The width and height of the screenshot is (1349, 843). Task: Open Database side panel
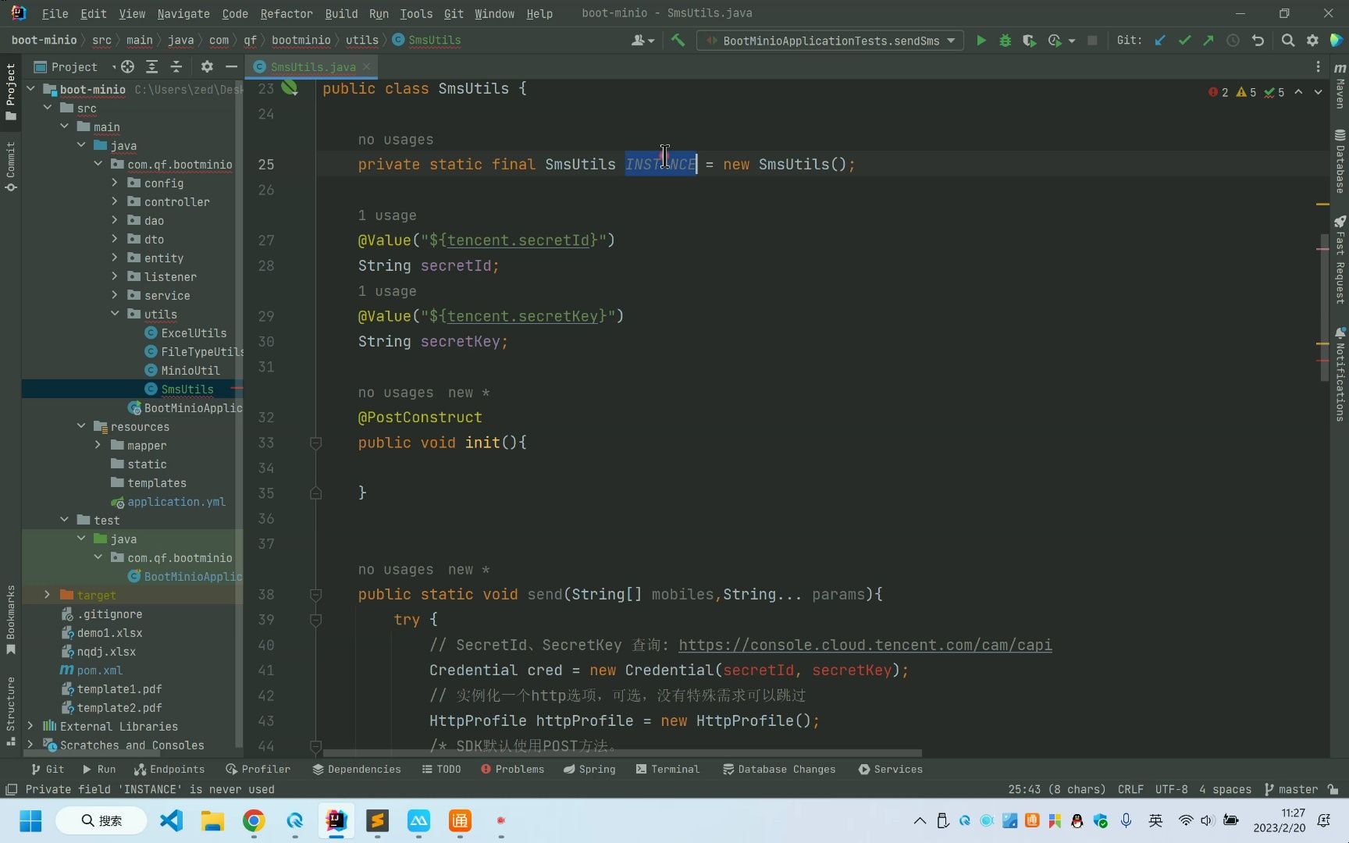pyautogui.click(x=1340, y=162)
